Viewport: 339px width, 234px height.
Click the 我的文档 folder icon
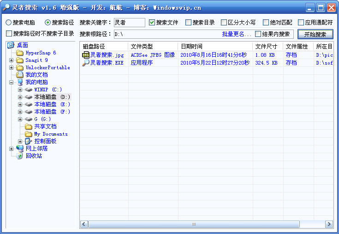(x=20, y=75)
